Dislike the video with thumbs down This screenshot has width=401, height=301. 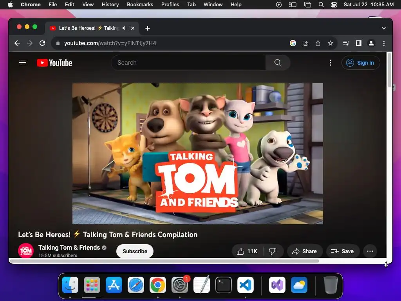pyautogui.click(x=273, y=251)
